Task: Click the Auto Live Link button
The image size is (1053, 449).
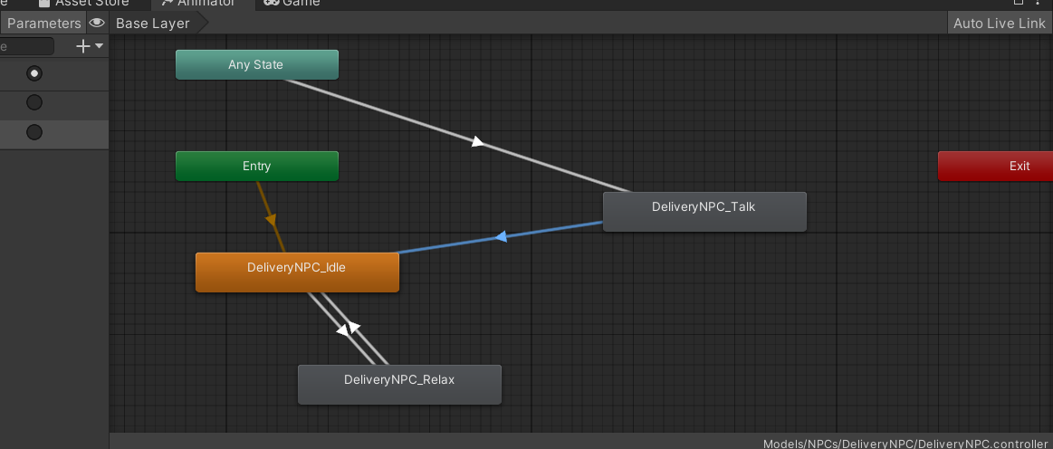Action: pyautogui.click(x=999, y=24)
